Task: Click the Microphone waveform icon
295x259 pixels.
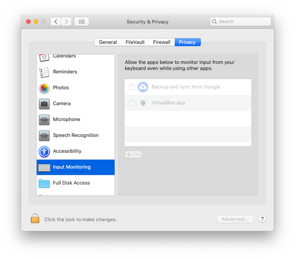Action: (44, 119)
